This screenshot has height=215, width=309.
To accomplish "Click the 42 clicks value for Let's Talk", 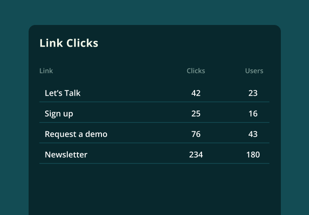I will coord(196,93).
